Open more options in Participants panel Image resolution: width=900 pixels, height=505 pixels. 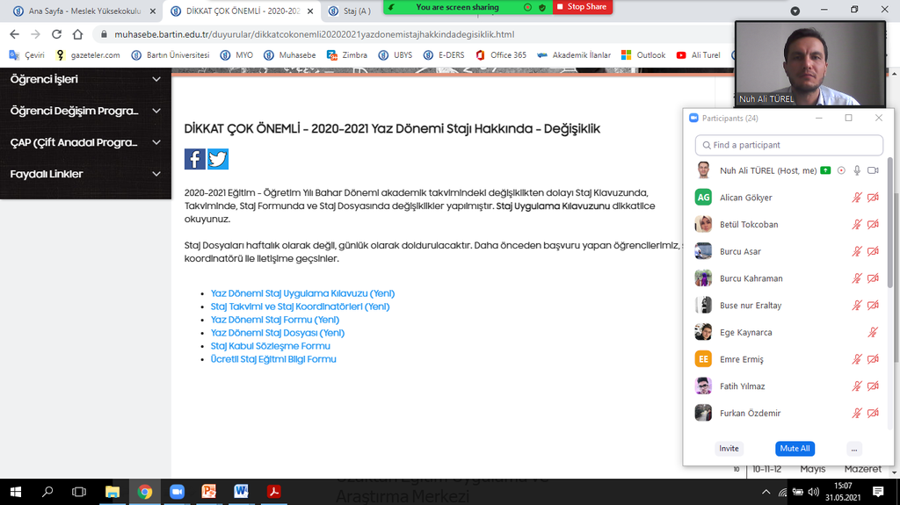pos(854,449)
